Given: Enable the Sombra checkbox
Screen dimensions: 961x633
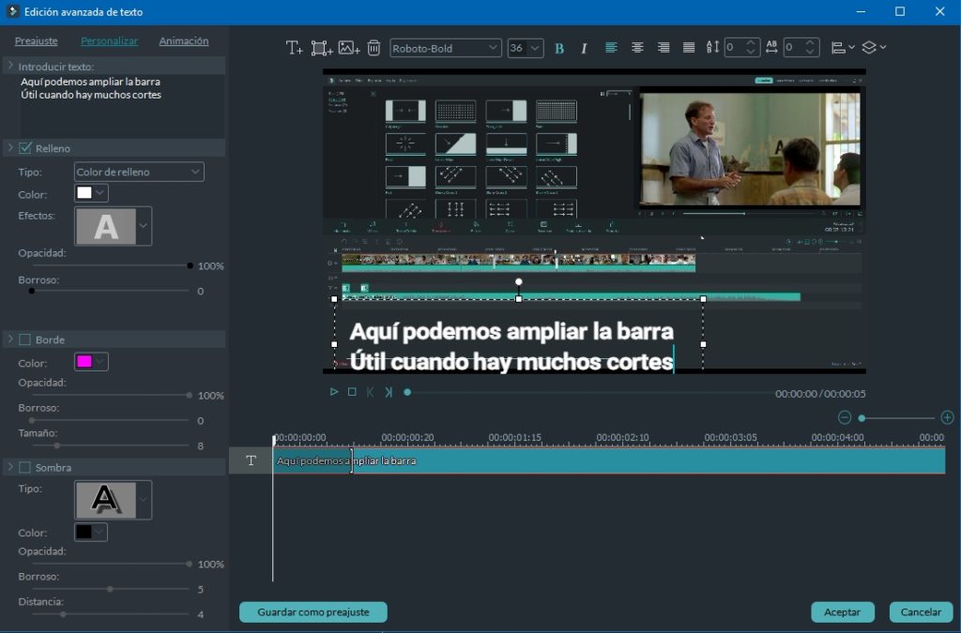Looking at the screenshot, I should pyautogui.click(x=25, y=467).
